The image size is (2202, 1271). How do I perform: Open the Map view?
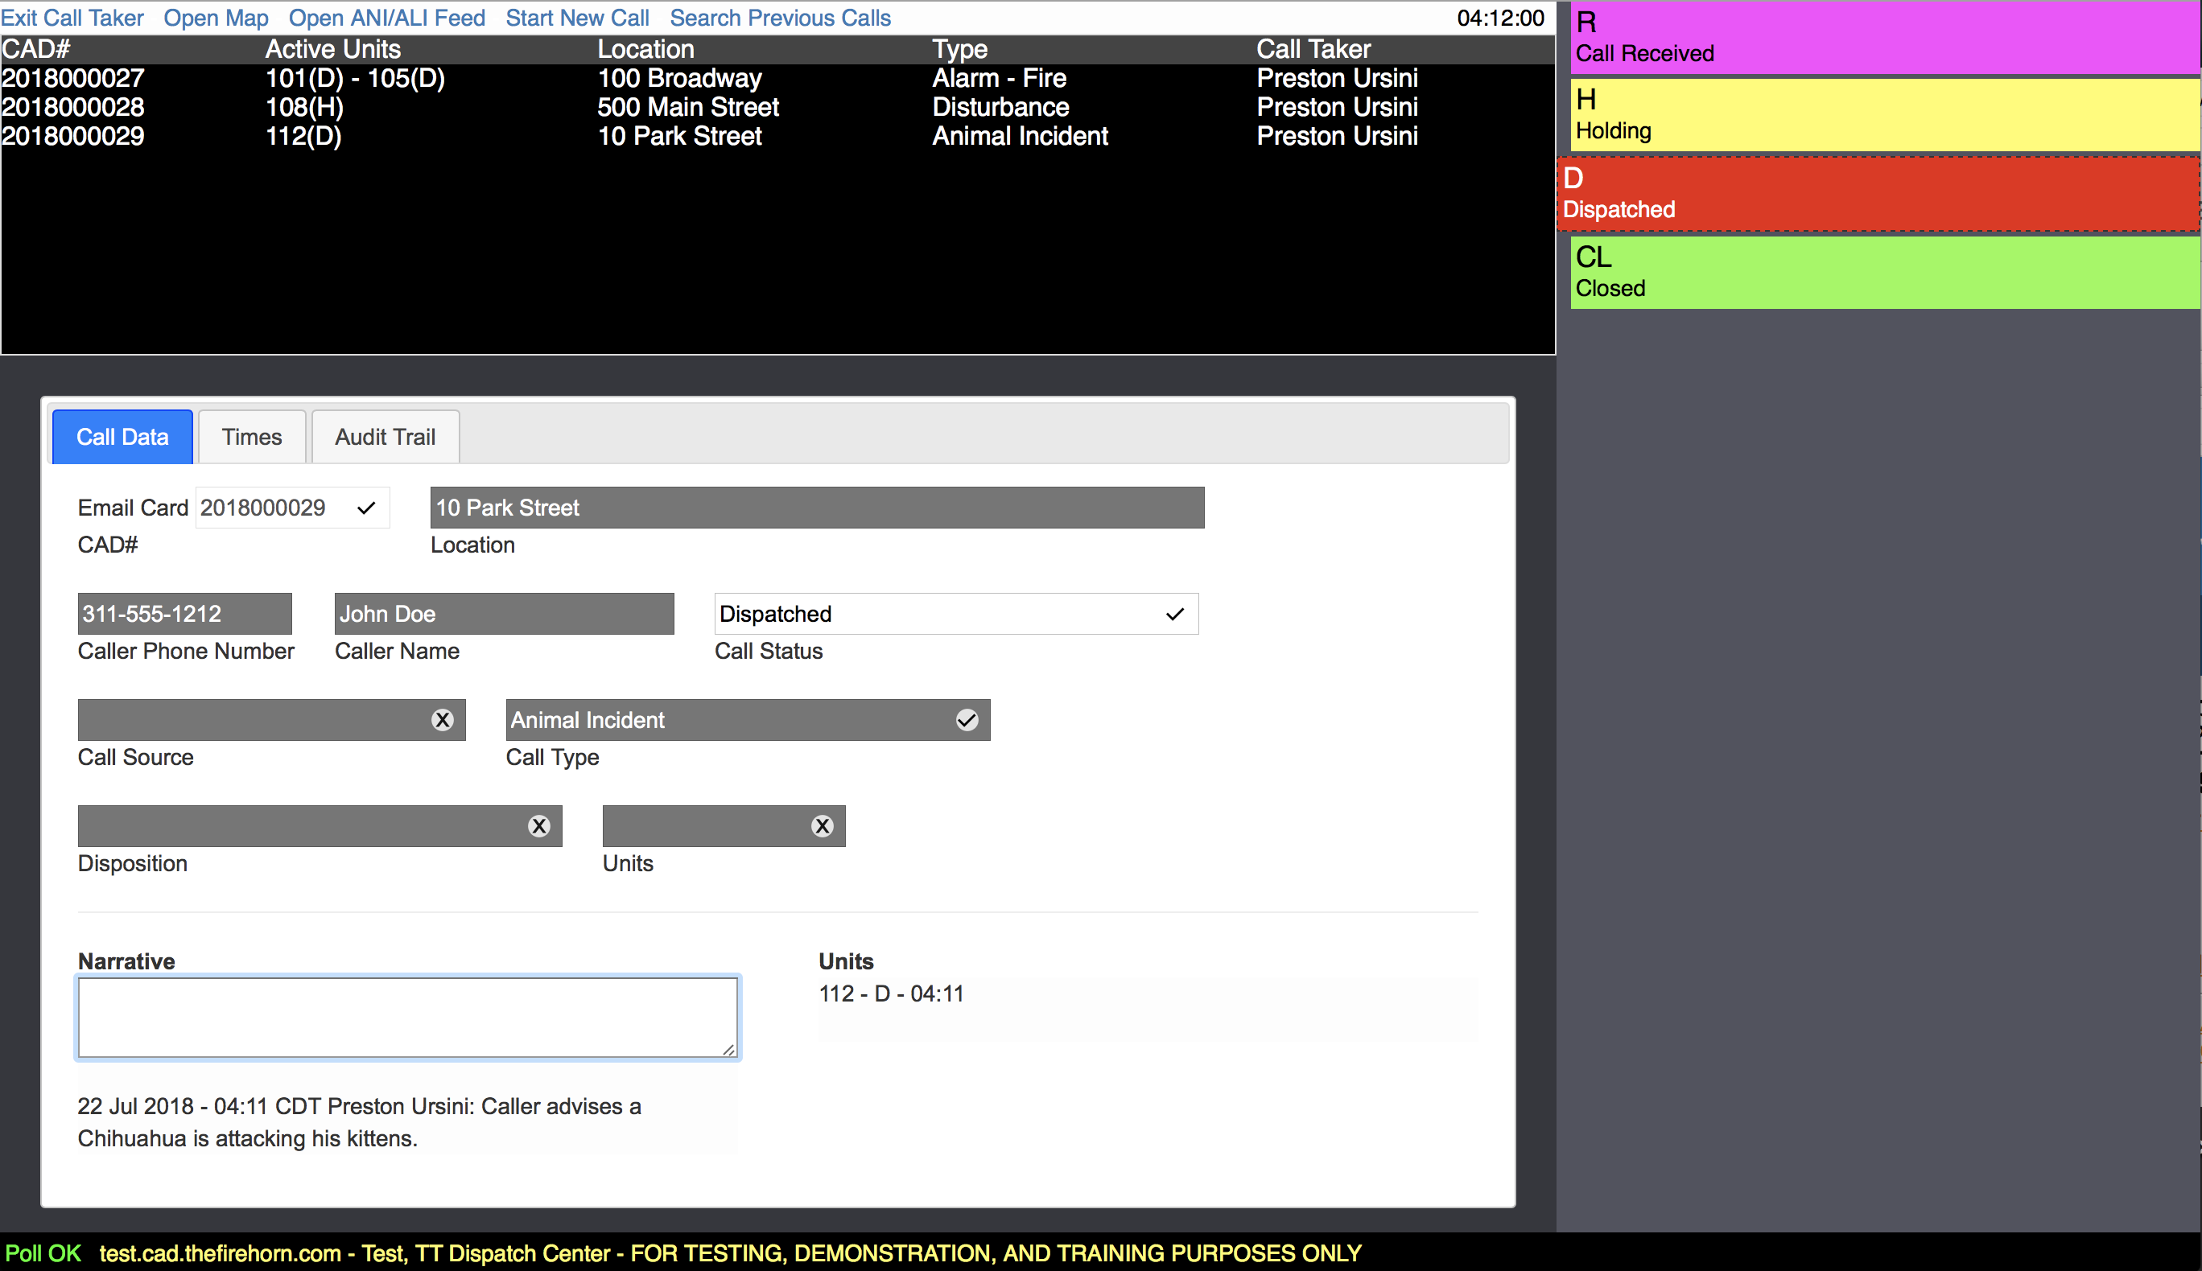click(x=216, y=17)
